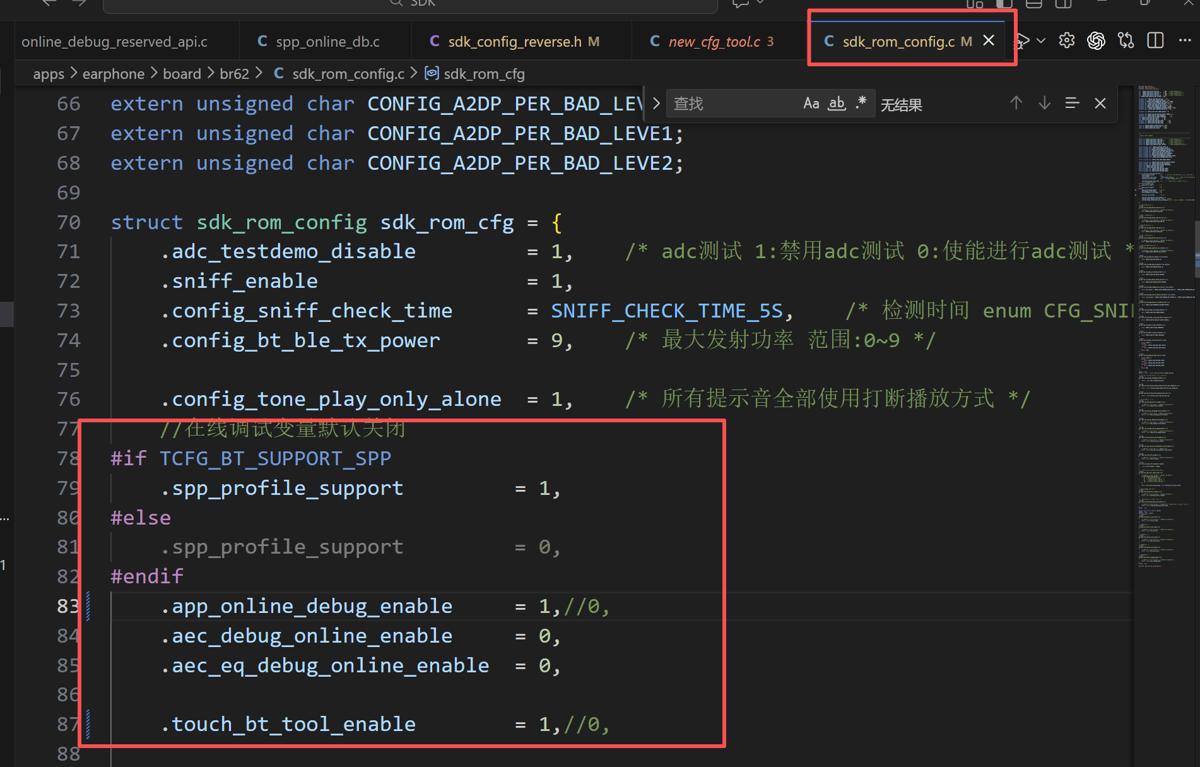Go to the previous find match

[1016, 104]
